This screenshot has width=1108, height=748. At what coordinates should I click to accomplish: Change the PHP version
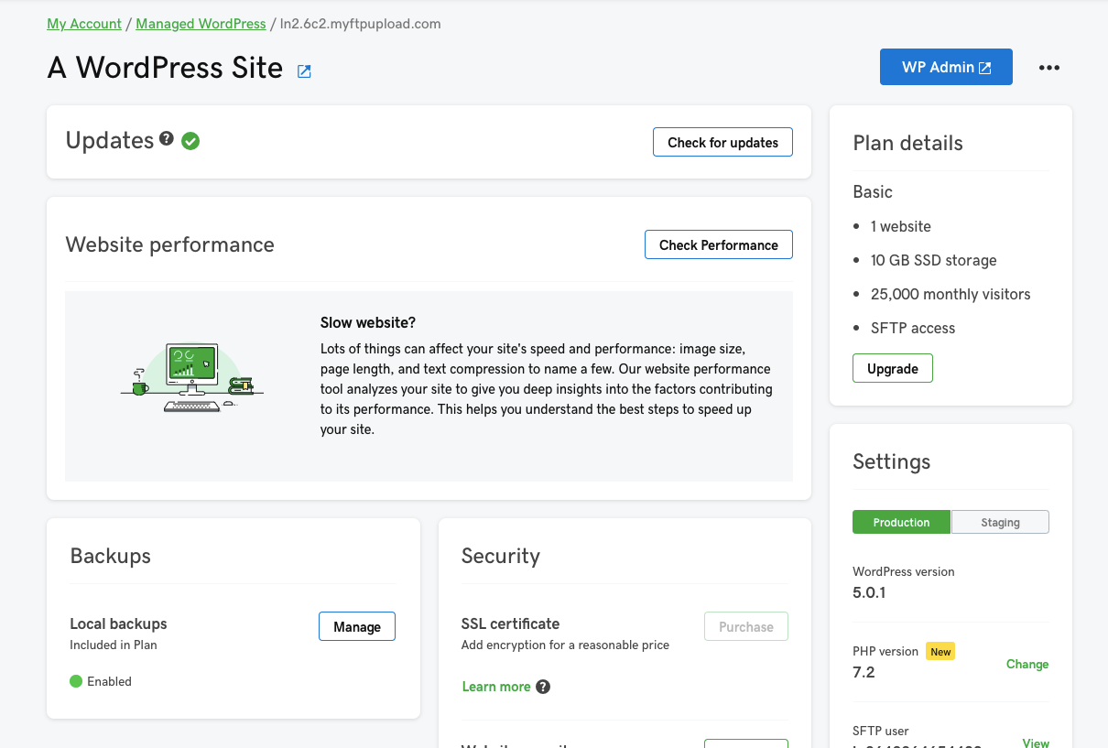[1027, 664]
